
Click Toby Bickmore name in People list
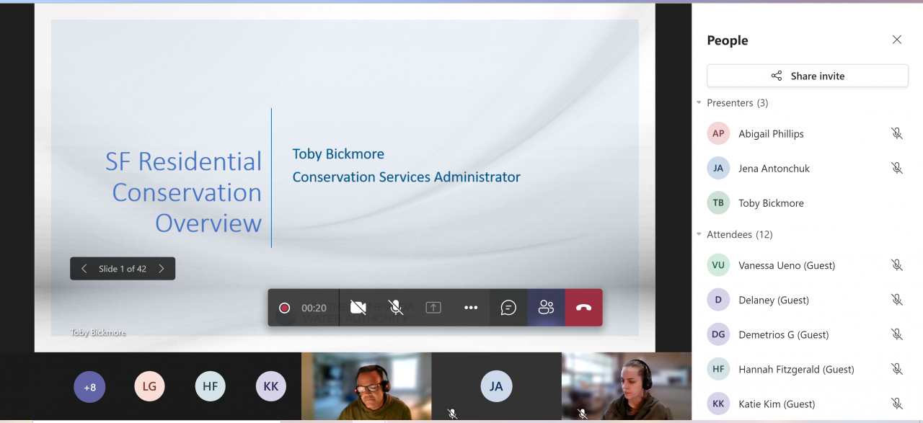coord(771,202)
